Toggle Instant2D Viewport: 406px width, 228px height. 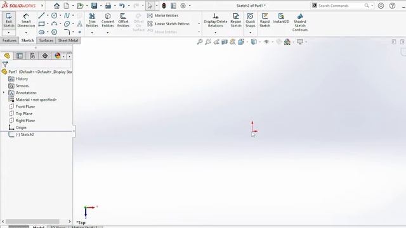point(281,18)
